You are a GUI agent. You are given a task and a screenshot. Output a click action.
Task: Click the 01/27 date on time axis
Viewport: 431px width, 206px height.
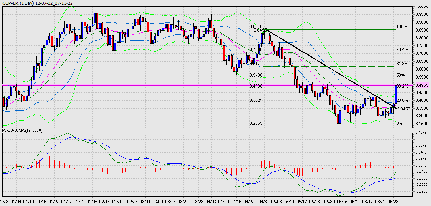click(x=67, y=201)
